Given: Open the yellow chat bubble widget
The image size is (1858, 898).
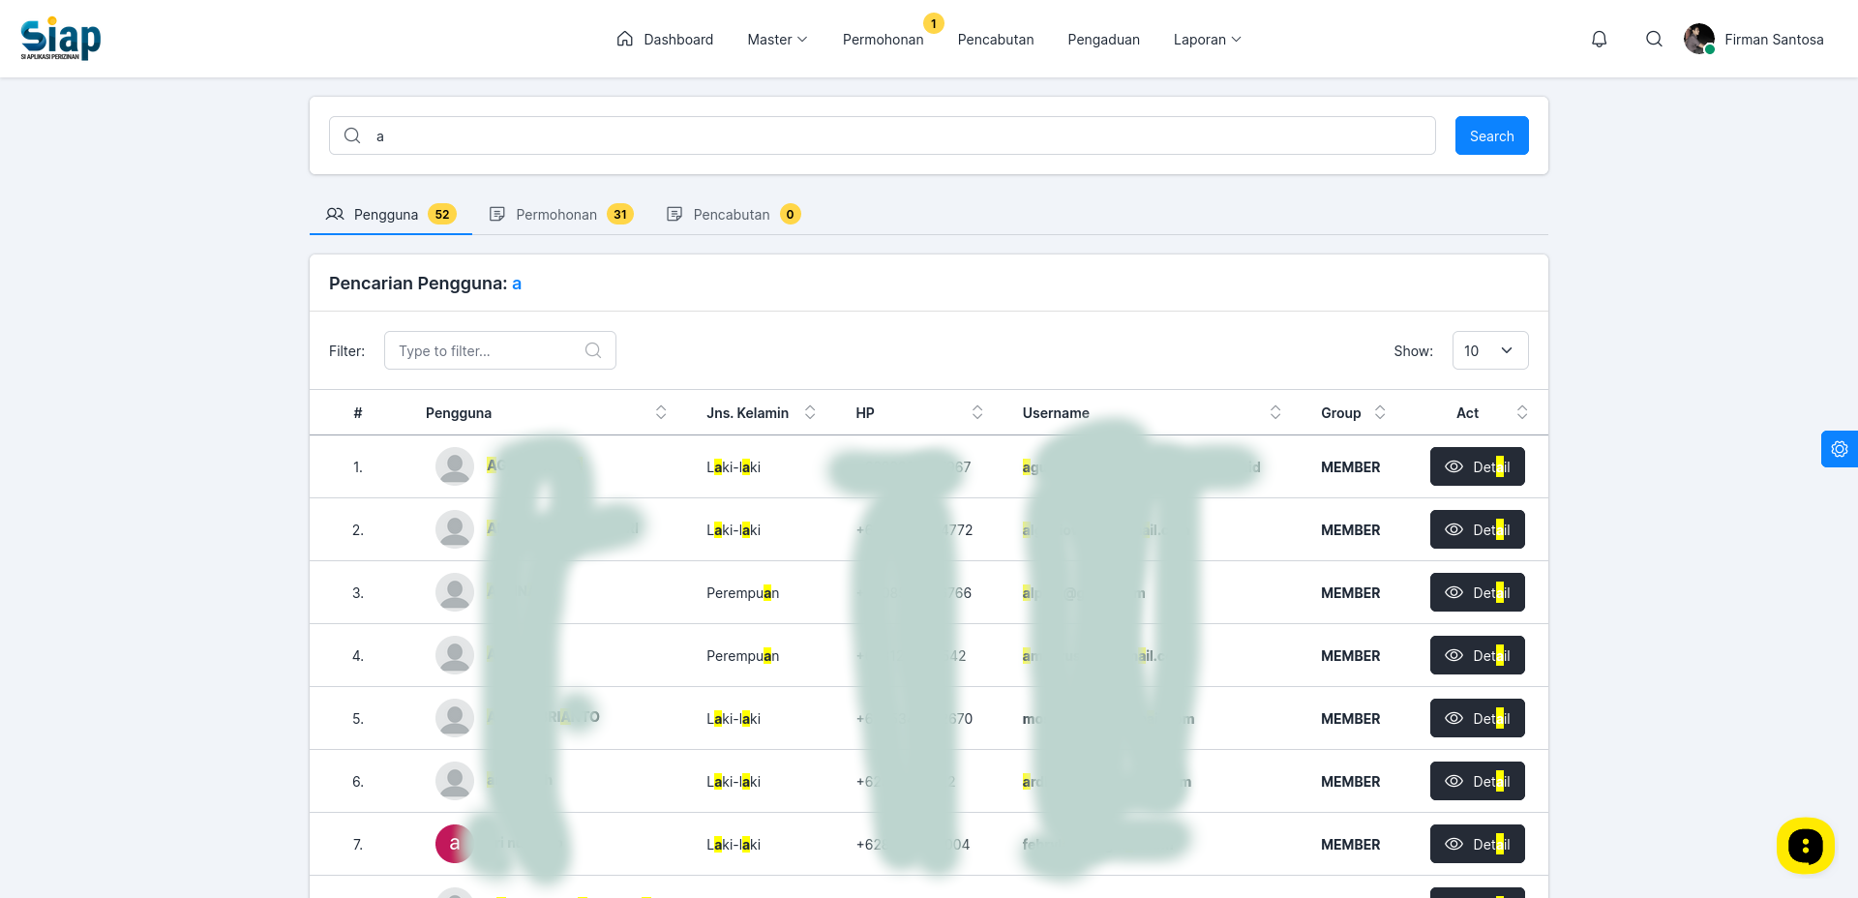Looking at the screenshot, I should pos(1805,846).
